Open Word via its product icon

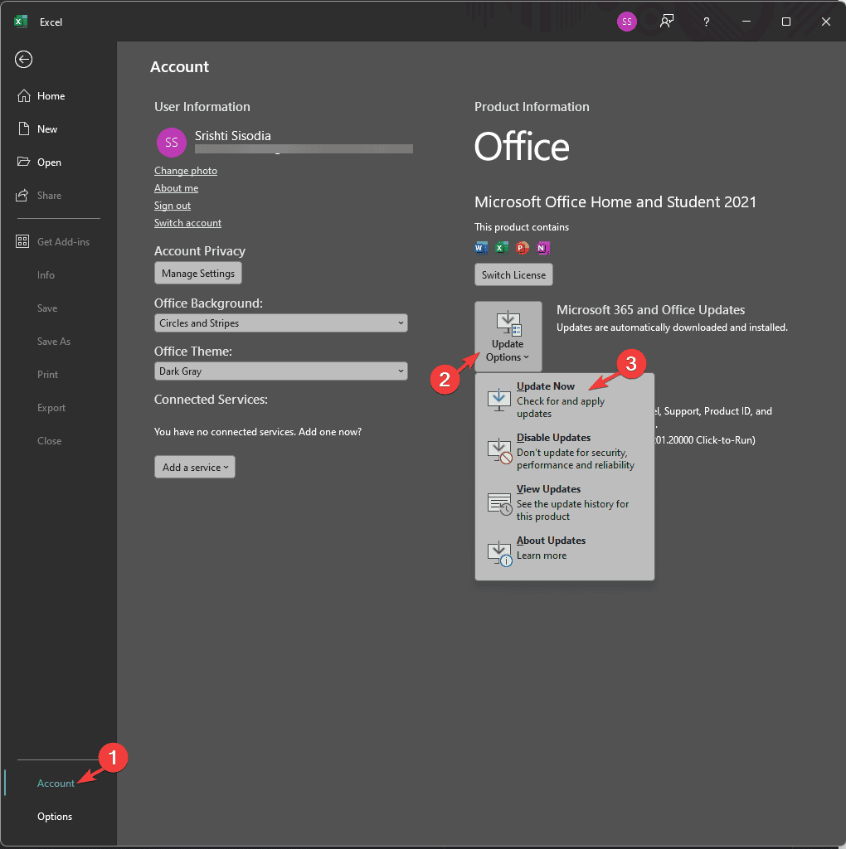481,247
